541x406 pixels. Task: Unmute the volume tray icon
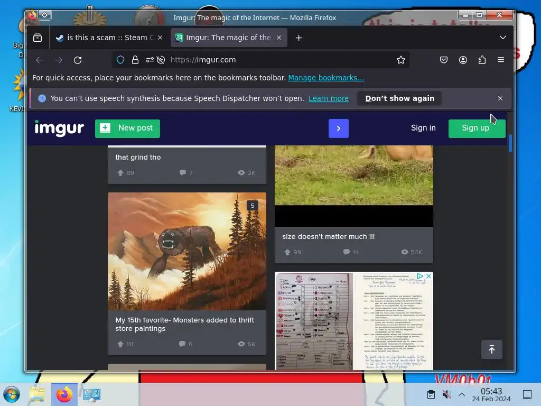point(446,394)
